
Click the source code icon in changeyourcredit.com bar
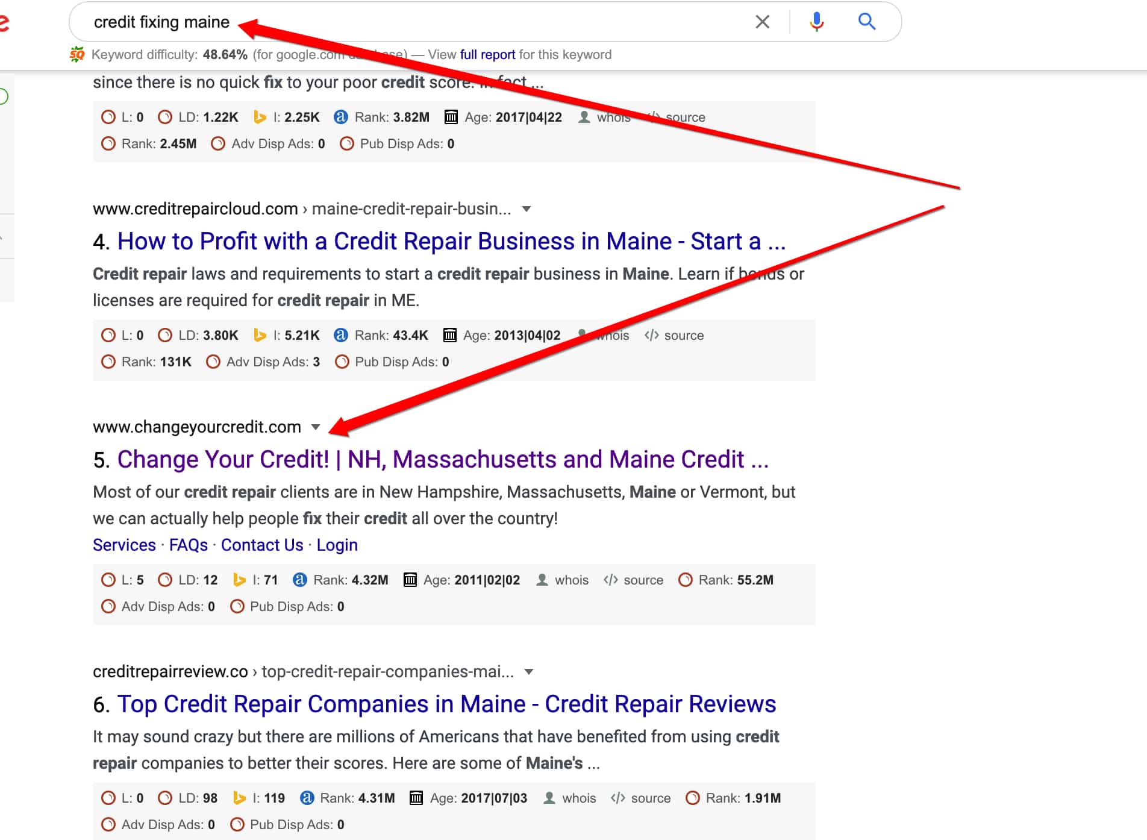tap(610, 580)
